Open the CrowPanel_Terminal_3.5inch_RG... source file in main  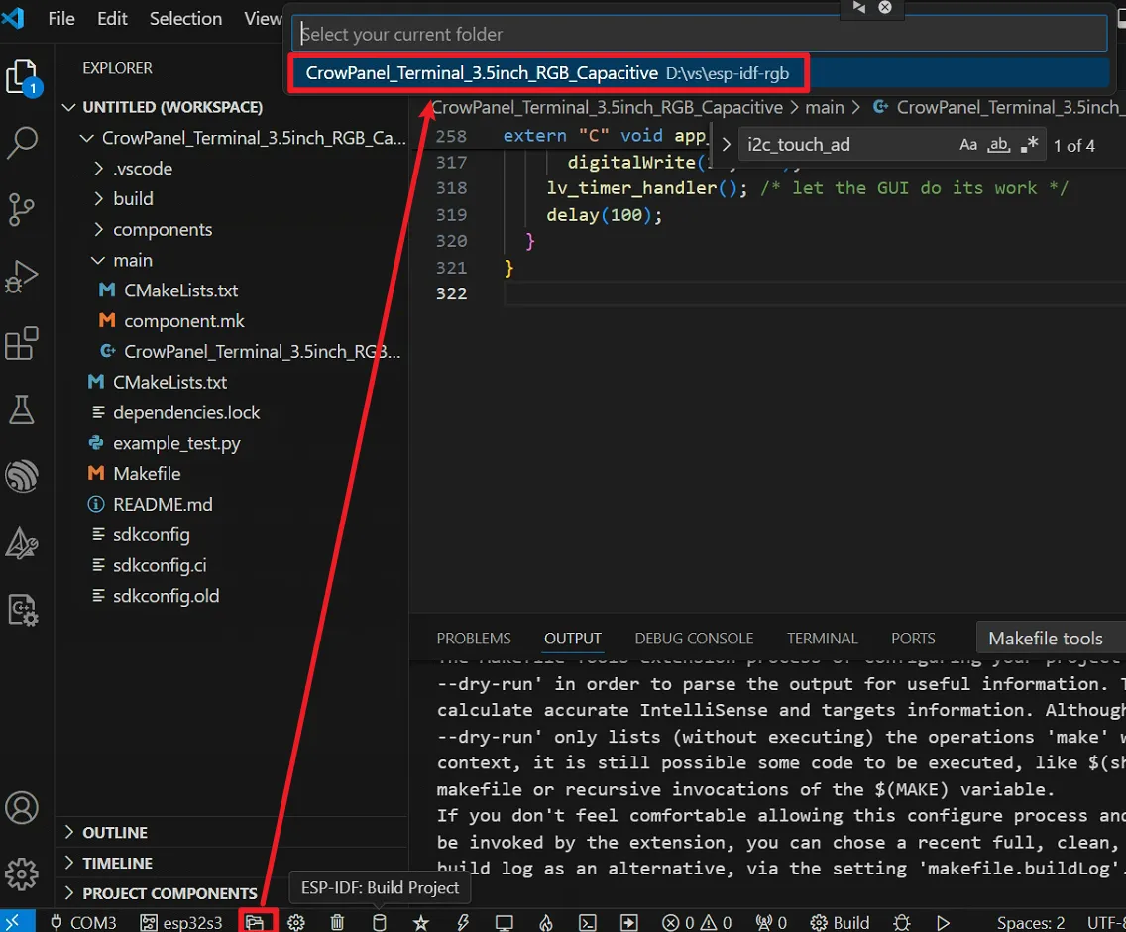tap(262, 351)
